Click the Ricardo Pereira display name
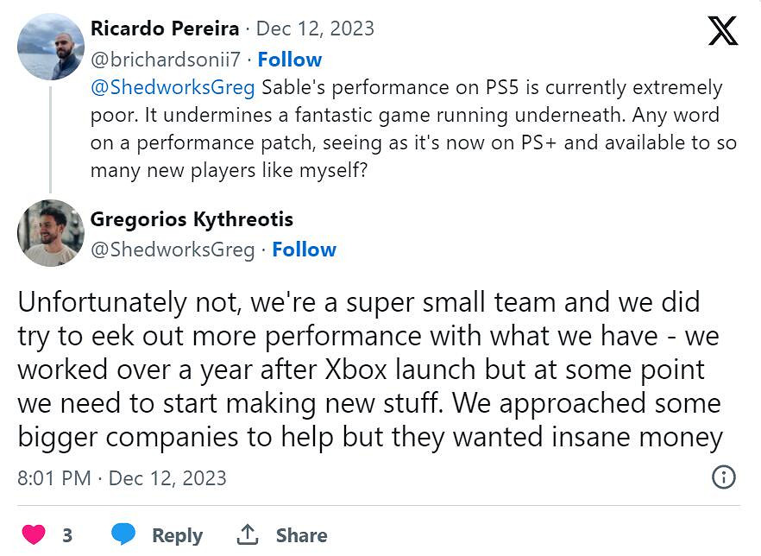Viewport: 761px width, 556px height. click(165, 28)
